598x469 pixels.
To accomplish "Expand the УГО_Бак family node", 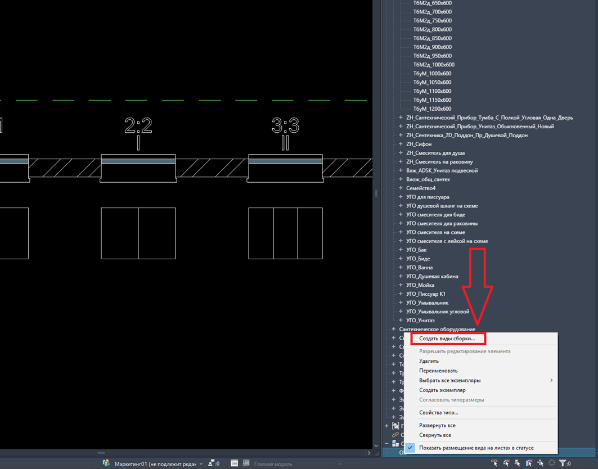I will [401, 250].
